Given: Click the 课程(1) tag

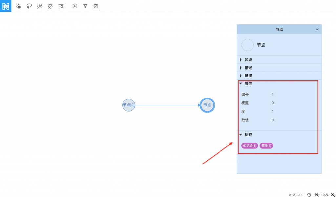Looking at the screenshot, I should [266, 146].
